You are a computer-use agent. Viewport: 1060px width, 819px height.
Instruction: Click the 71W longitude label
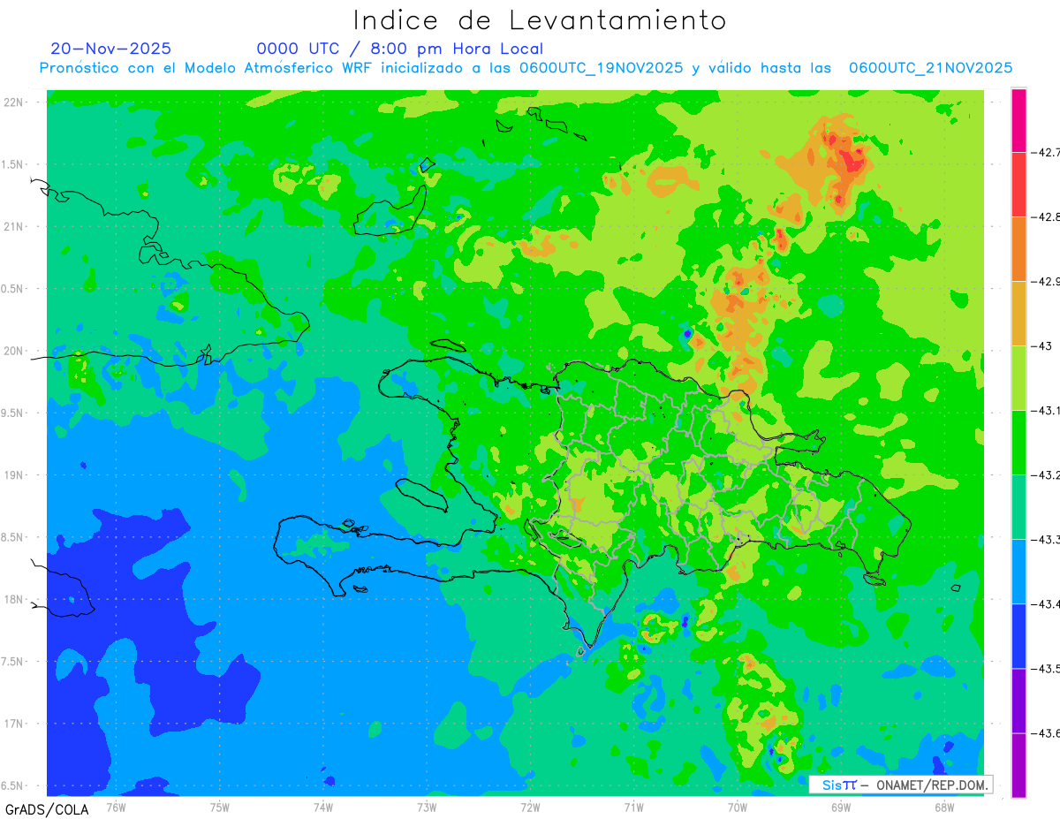pyautogui.click(x=633, y=806)
